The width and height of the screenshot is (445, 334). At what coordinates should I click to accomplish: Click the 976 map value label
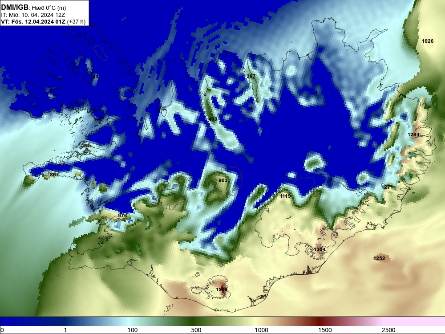pyautogui.click(x=122, y=216)
